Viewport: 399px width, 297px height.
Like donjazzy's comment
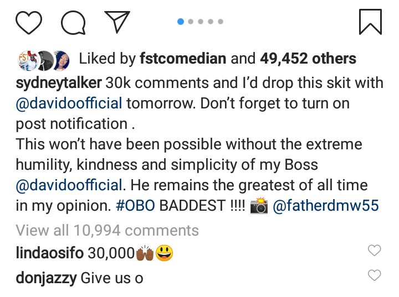tap(375, 275)
